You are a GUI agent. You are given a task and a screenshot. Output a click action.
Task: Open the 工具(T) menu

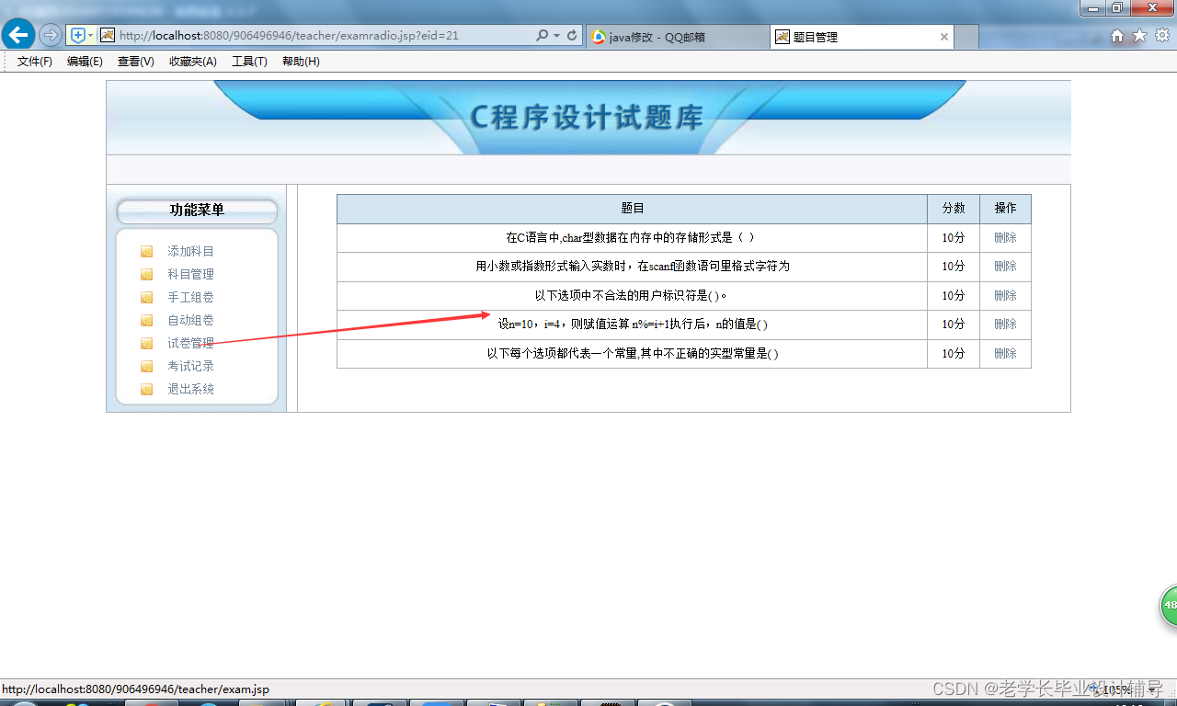click(249, 61)
